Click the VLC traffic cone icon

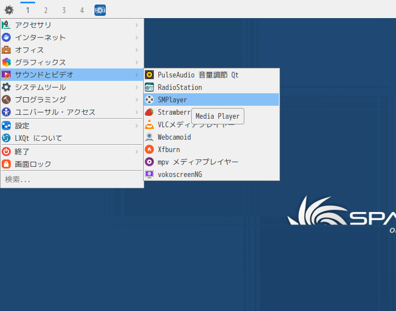(x=149, y=124)
